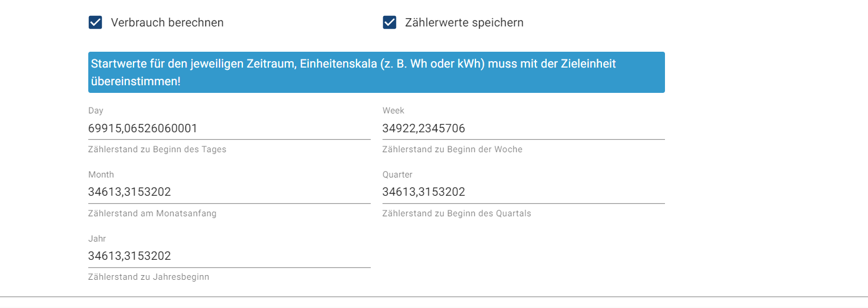The width and height of the screenshot is (868, 308).
Task: Click the small 'Month' field label
Action: pos(101,175)
